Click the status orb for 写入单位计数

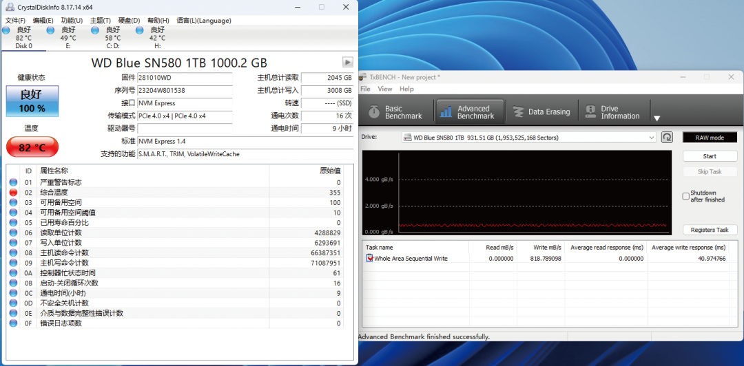pyautogui.click(x=13, y=243)
